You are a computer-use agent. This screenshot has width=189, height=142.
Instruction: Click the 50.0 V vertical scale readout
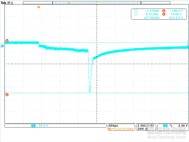(x=43, y=126)
